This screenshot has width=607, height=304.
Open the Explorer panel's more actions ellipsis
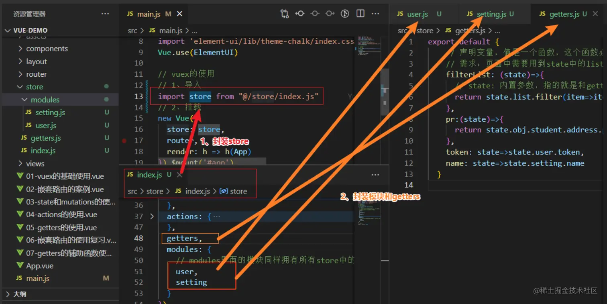pos(105,14)
